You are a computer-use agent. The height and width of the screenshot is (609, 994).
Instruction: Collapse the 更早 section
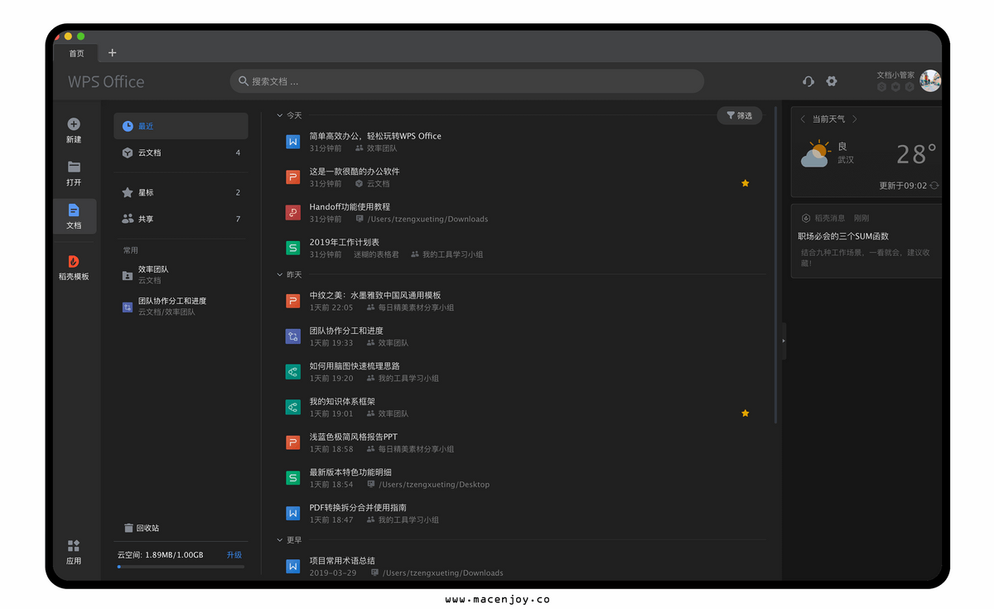tap(279, 539)
